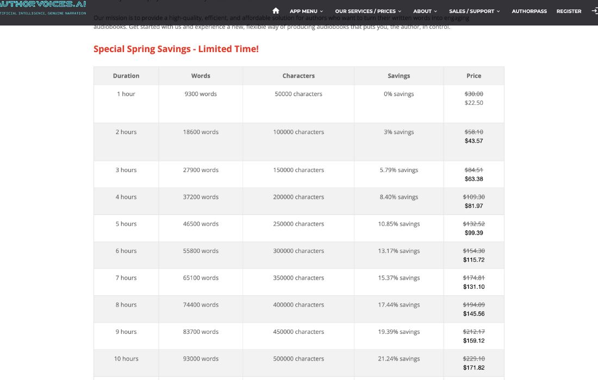Click the Words column header
Viewport: 598px width, 380px height.
tap(201, 76)
